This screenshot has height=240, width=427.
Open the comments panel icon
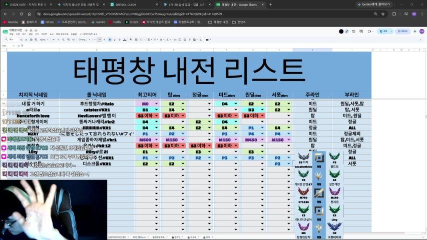pyautogui.click(x=361, y=31)
